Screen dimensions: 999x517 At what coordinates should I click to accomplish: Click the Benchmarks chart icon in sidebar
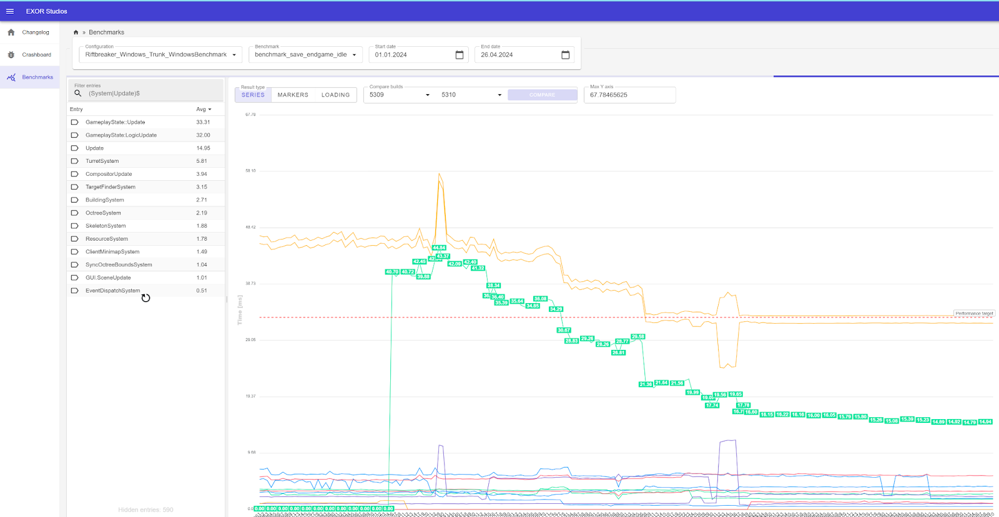[11, 77]
